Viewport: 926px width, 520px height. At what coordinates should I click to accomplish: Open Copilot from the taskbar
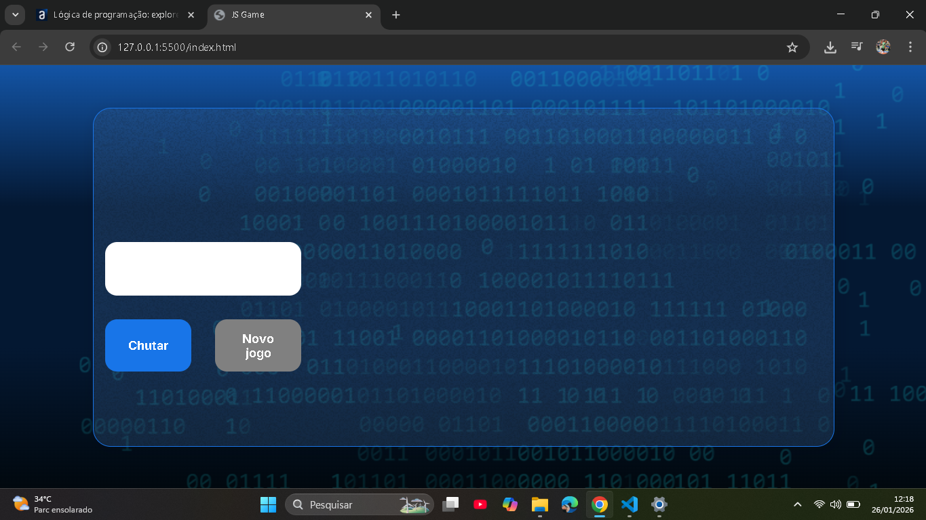click(510, 504)
